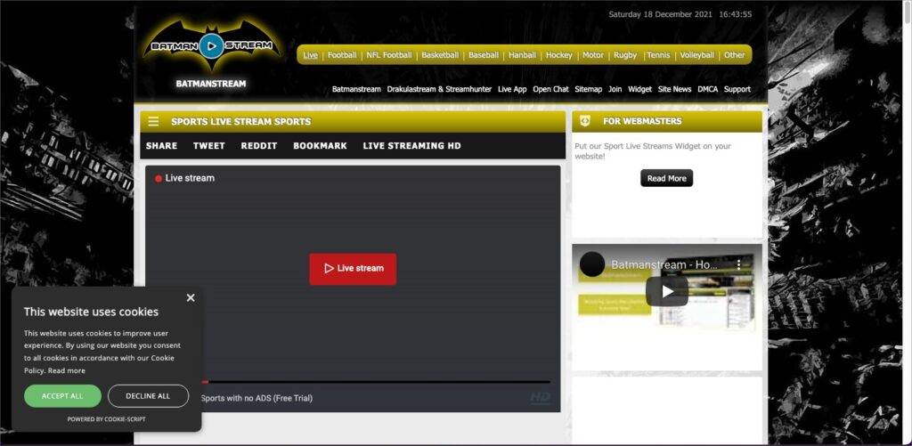Click the SPORTS LIVE STREAM SPORTS heading
Image resolution: width=912 pixels, height=446 pixels.
click(240, 122)
